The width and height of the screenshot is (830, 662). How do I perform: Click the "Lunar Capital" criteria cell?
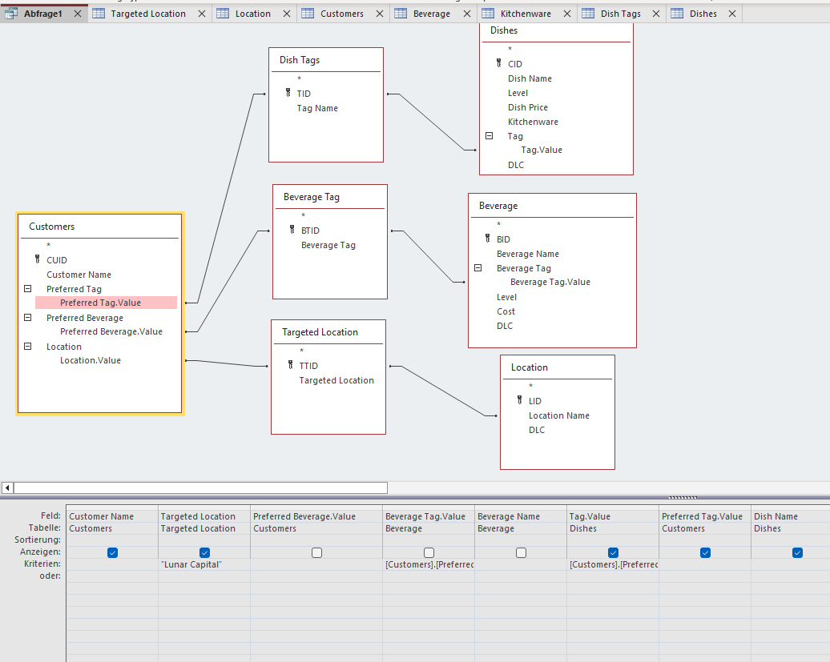(204, 564)
